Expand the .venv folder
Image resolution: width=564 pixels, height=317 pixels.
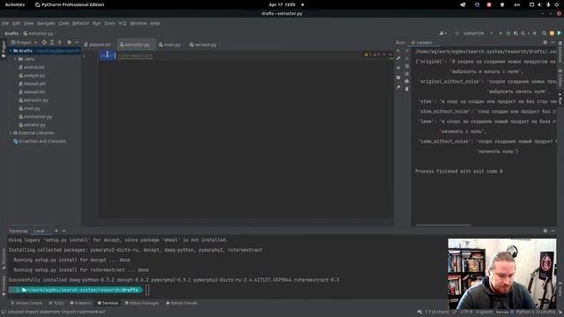coord(16,59)
